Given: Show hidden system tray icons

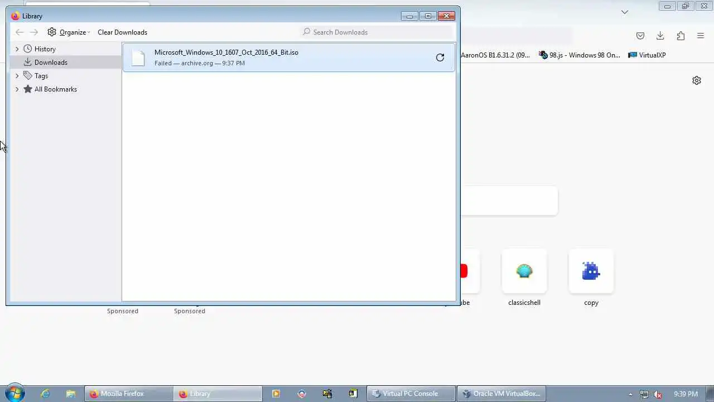Looking at the screenshot, I should coord(630,394).
